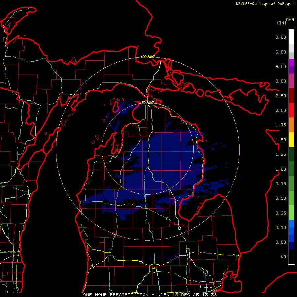Select the 2.50 legend value
Screen dimensions: 297x297
[x=281, y=96]
